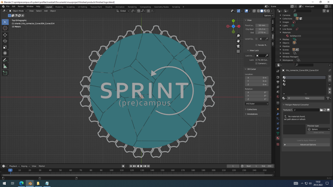
Task: Open the Object Data properties green tab
Action: (x=278, y=133)
